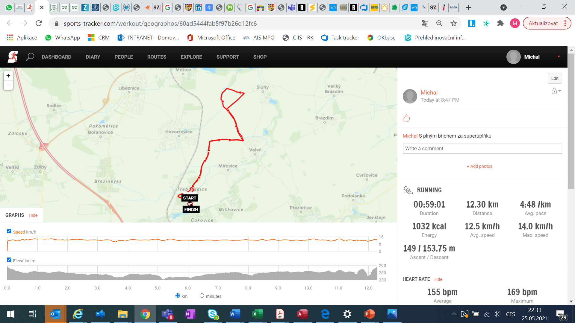Image resolution: width=575 pixels, height=323 pixels.
Task: Open the DIARY menu item
Action: [93, 57]
